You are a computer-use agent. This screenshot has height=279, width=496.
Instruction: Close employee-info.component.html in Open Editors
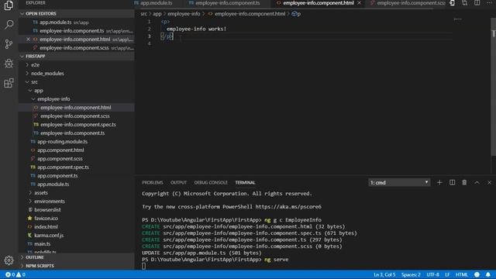click(28, 40)
